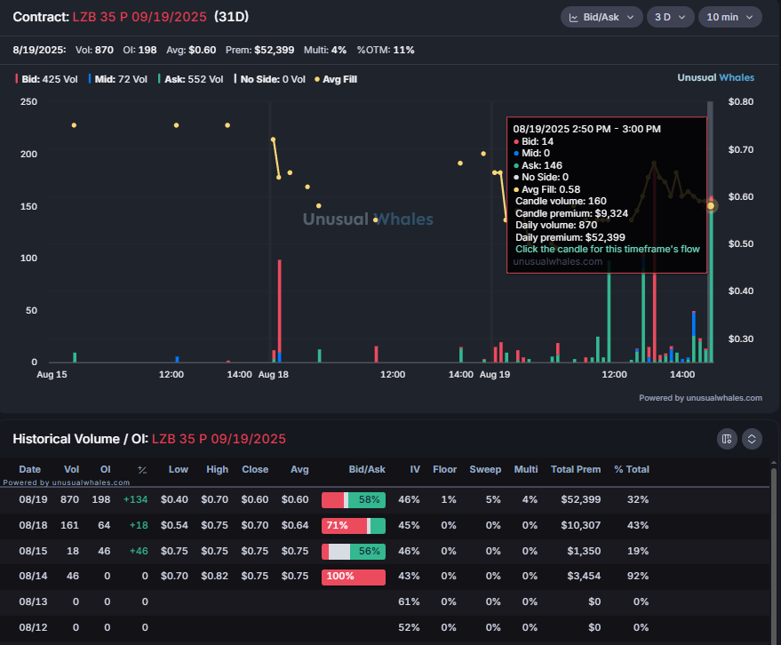This screenshot has height=645, width=781.
Task: Toggle the Mid volume legend item
Action: [x=118, y=79]
